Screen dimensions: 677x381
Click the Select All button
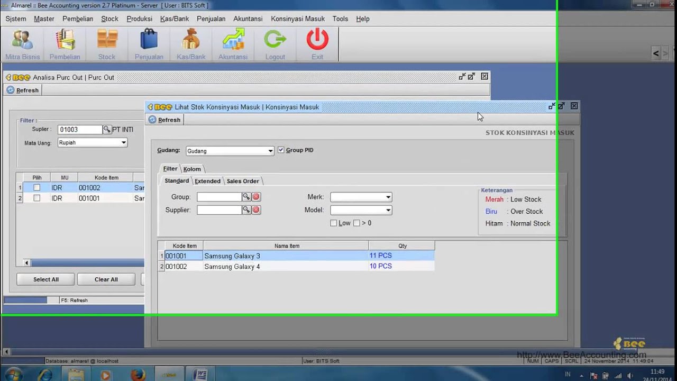pyautogui.click(x=46, y=279)
